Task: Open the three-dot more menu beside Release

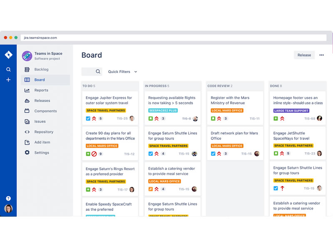Action: [x=321, y=55]
